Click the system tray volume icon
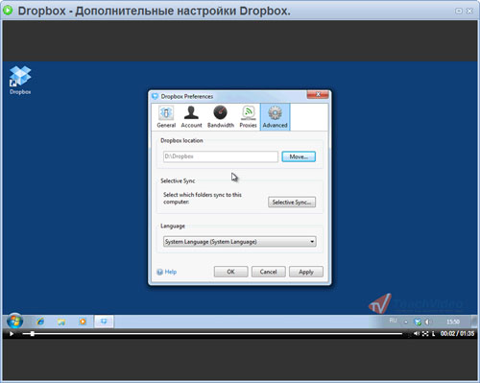 click(427, 322)
